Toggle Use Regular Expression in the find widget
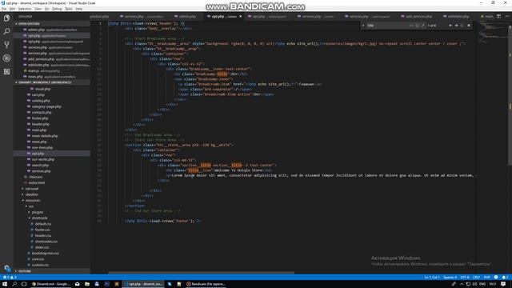This screenshot has width=512, height=288. (x=423, y=26)
